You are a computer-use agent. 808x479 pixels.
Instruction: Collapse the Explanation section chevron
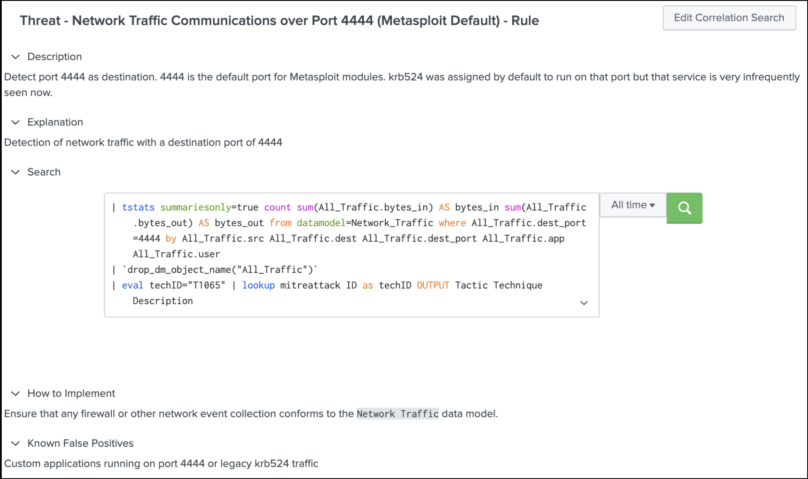pyautogui.click(x=16, y=122)
